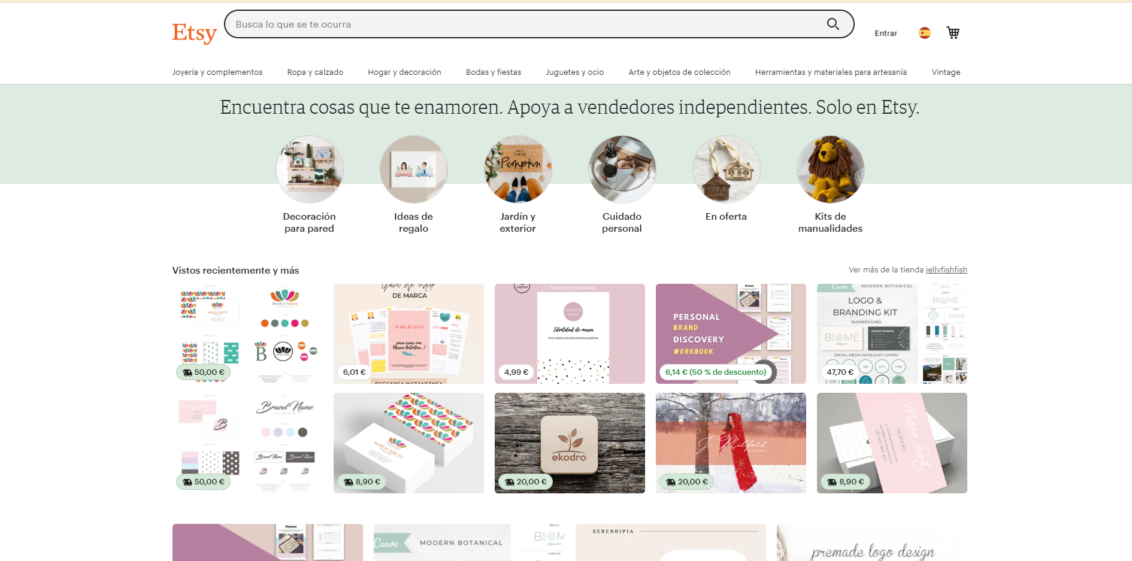
Task: Open the Joyería y complementos menu
Action: (217, 72)
